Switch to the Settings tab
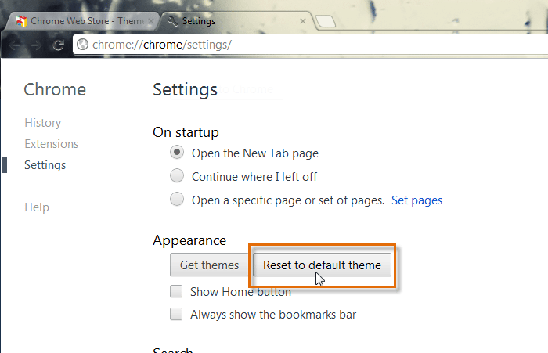This screenshot has height=353, width=548. 238,21
